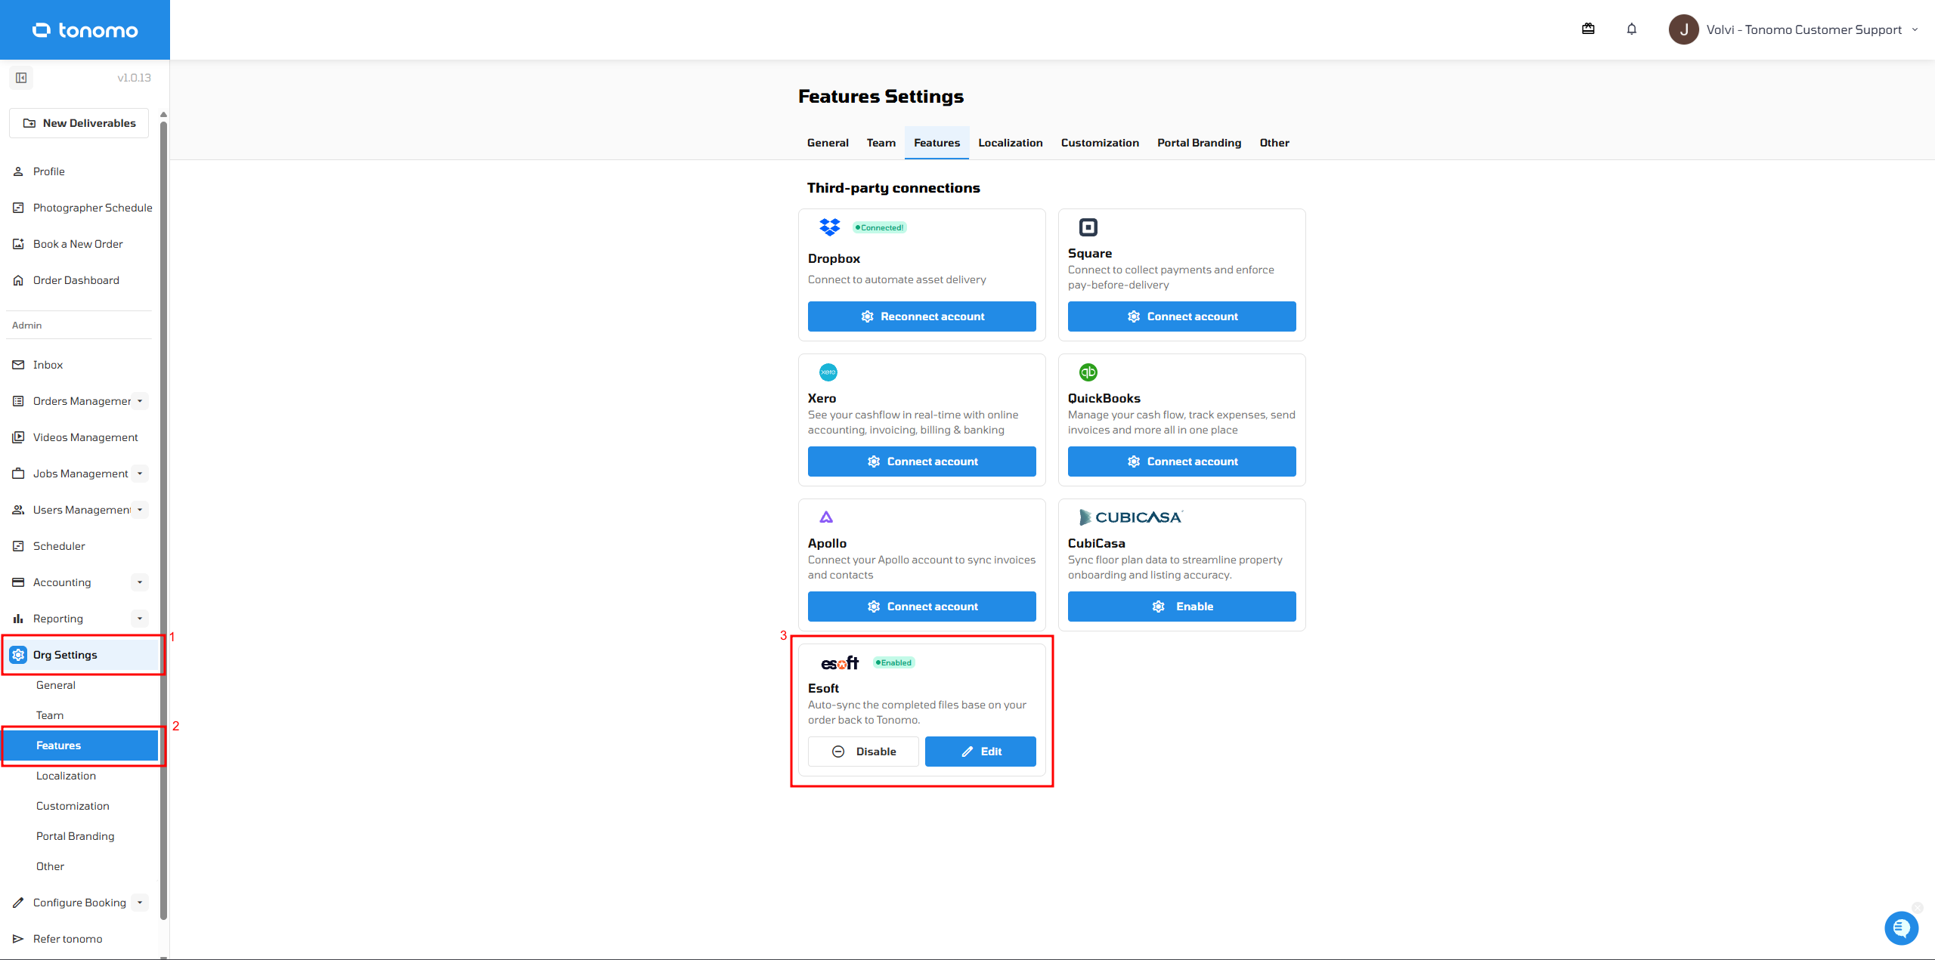1935x960 pixels.
Task: Switch to the Team tab
Action: 881,143
